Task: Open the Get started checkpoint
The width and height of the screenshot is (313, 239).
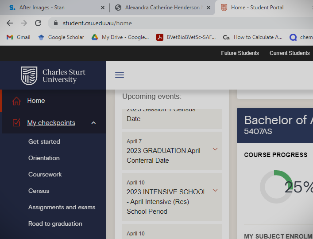Action: [x=44, y=141]
